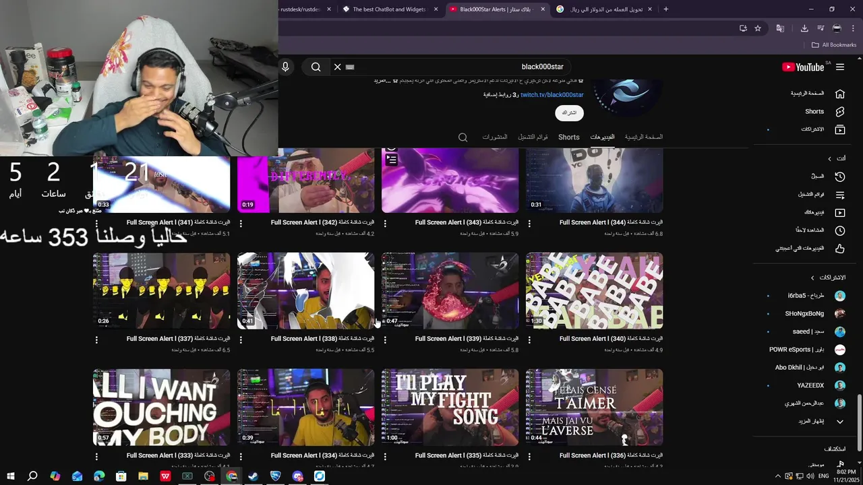Open the 'Full Screen Alert I (336)' title
Image resolution: width=863 pixels, height=485 pixels.
(611, 455)
